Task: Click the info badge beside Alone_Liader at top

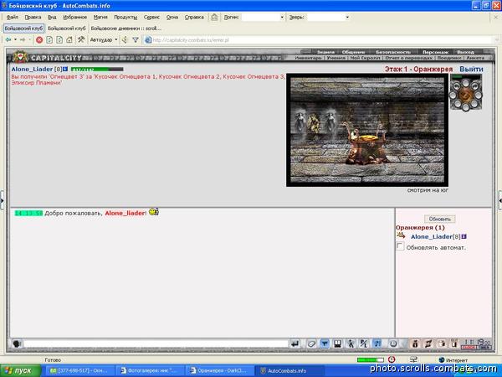Action: [65, 69]
